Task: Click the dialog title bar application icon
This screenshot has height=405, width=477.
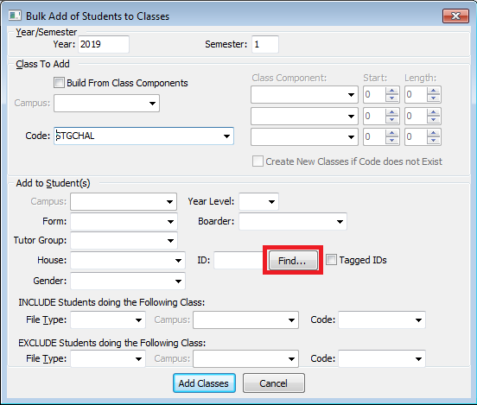Action: coord(15,16)
